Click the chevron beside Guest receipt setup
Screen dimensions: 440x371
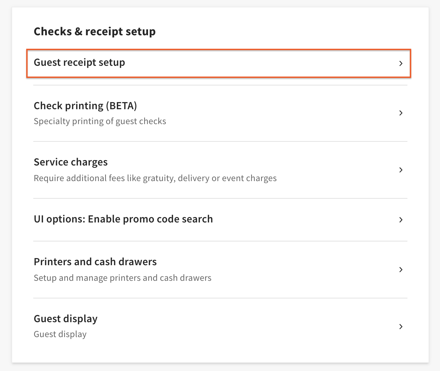point(401,63)
